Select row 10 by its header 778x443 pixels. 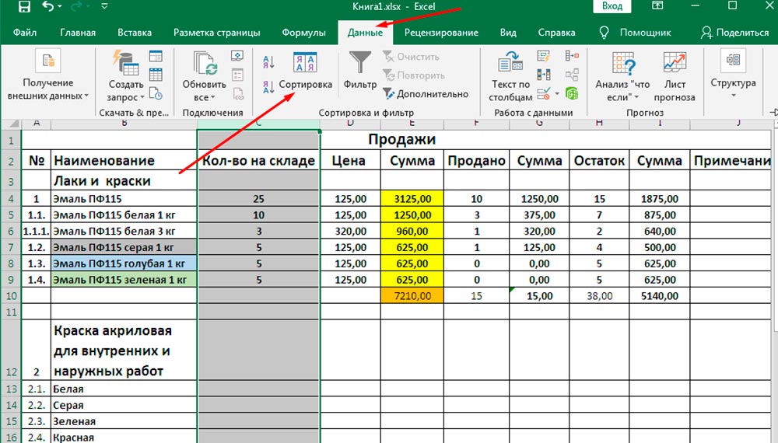pos(11,296)
